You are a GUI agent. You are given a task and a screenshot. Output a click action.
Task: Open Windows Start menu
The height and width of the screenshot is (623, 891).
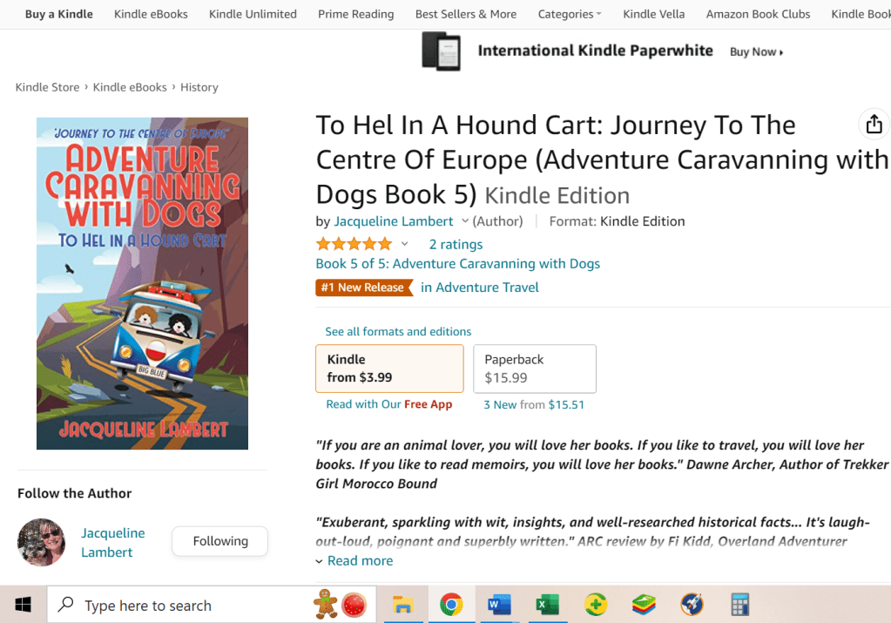(23, 605)
